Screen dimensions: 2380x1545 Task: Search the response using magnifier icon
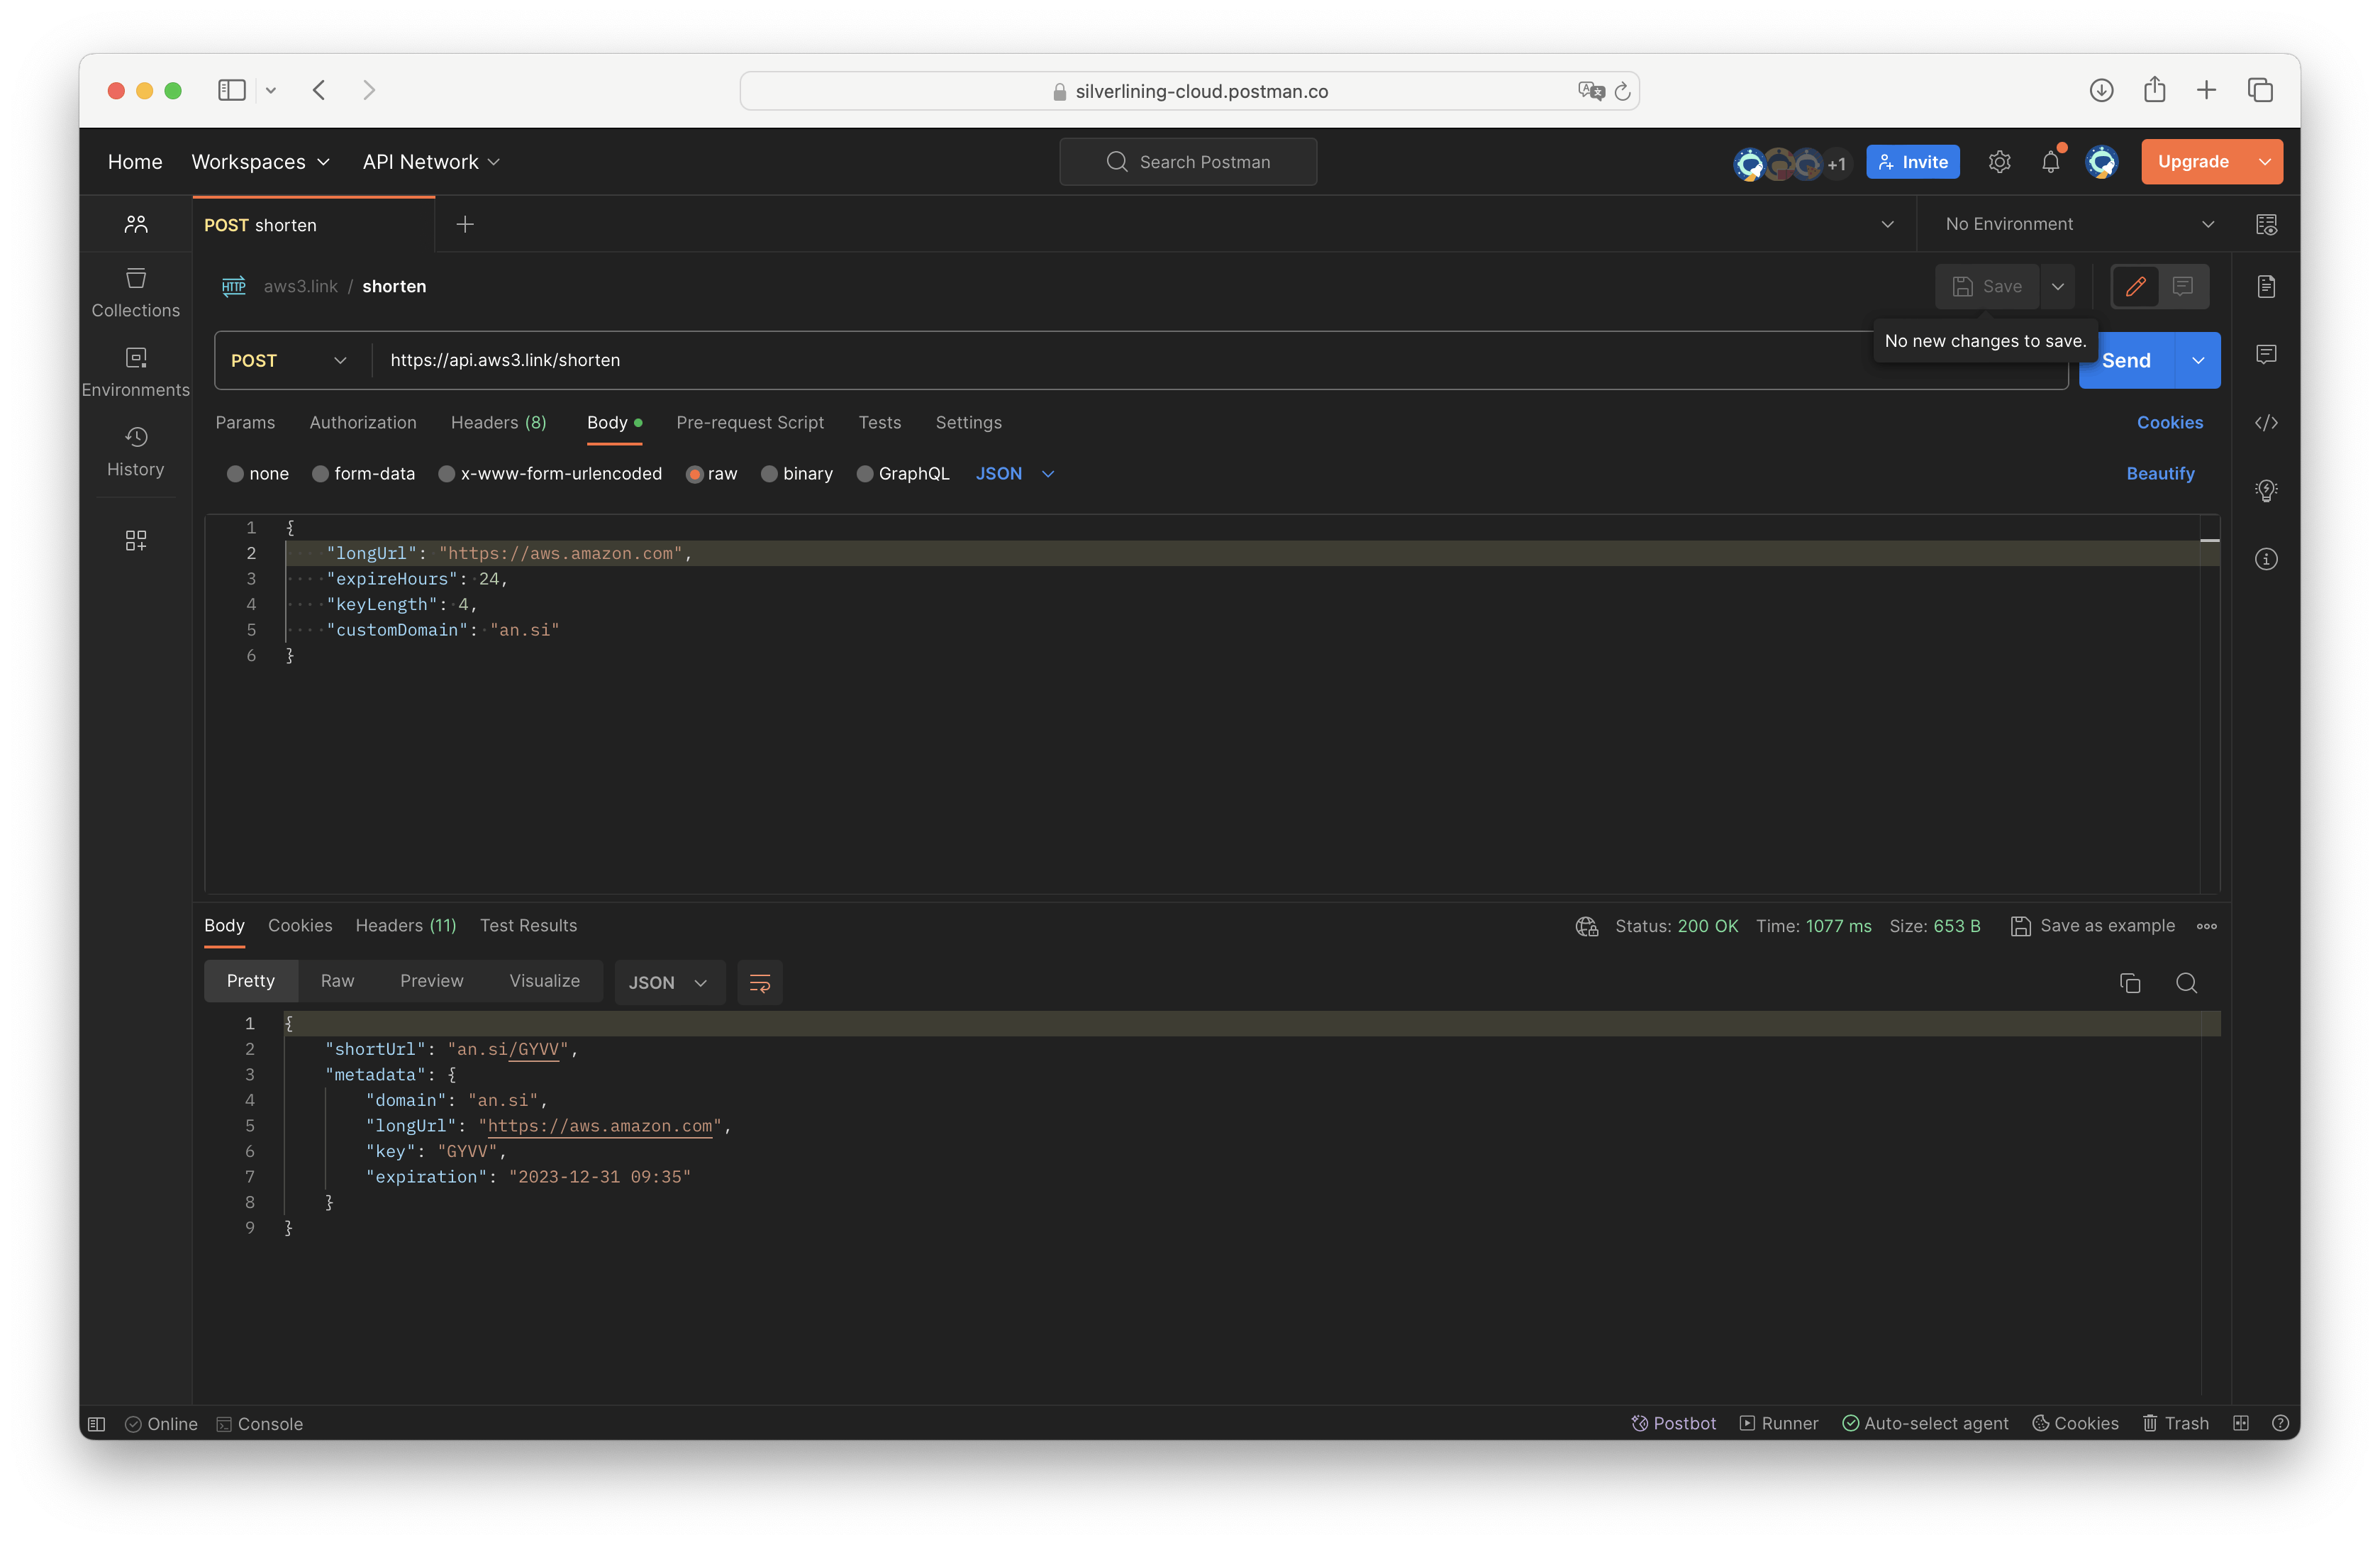point(2186,983)
